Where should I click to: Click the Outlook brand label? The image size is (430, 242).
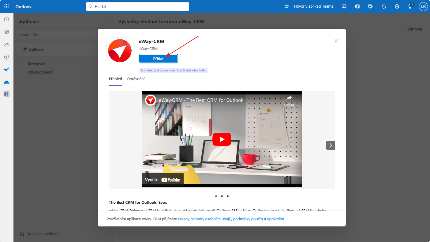(24, 7)
